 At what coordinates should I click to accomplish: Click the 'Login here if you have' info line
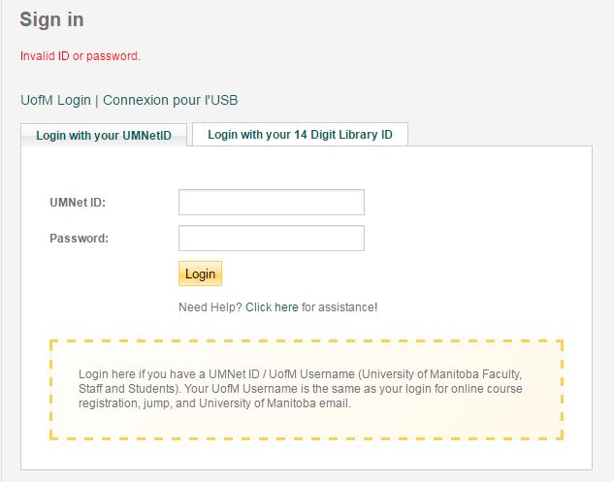coord(301,374)
